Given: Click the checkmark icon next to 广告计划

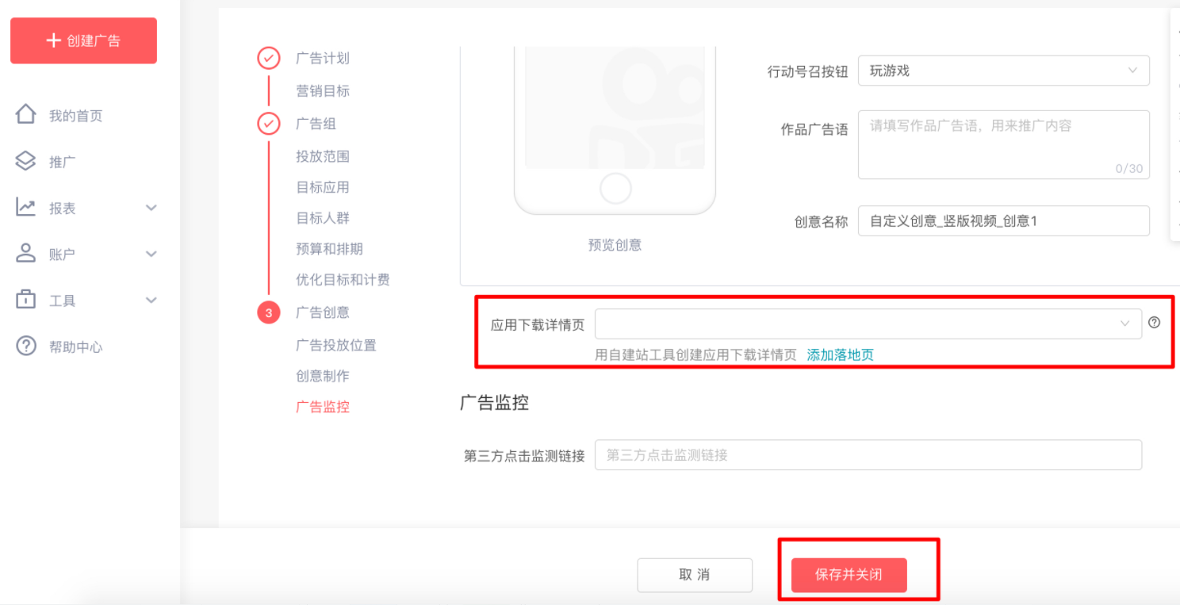Looking at the screenshot, I should (269, 58).
